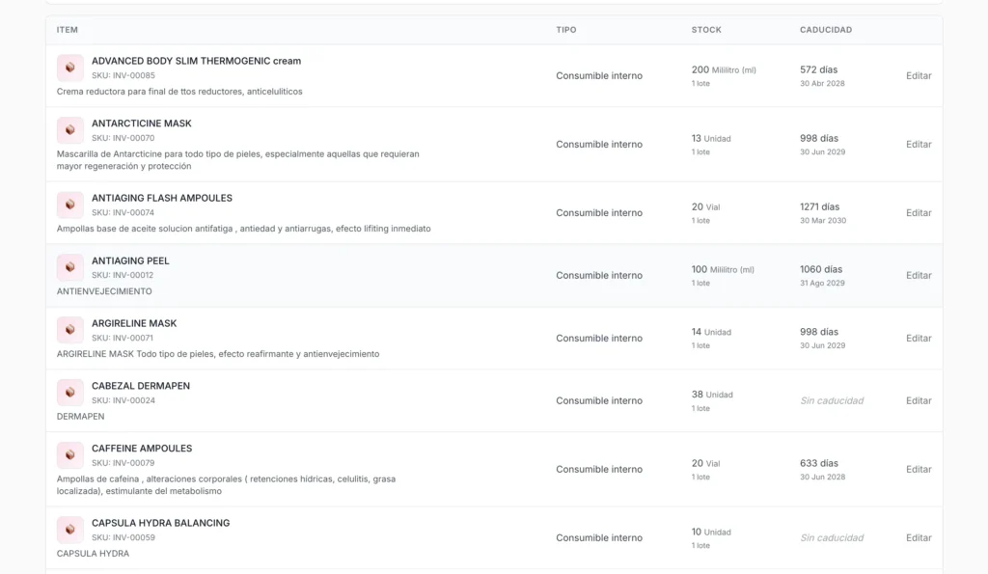The height and width of the screenshot is (574, 988).
Task: Click SKU: INV-00085 text
Action: click(123, 75)
